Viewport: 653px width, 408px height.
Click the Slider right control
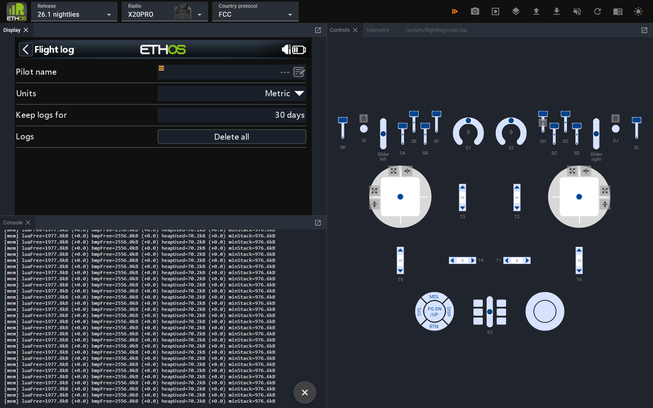click(596, 134)
